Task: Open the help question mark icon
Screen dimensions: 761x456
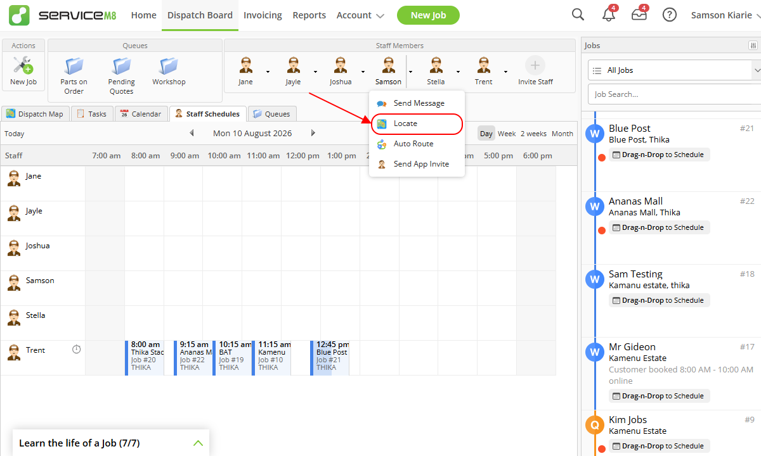Action: [x=669, y=15]
